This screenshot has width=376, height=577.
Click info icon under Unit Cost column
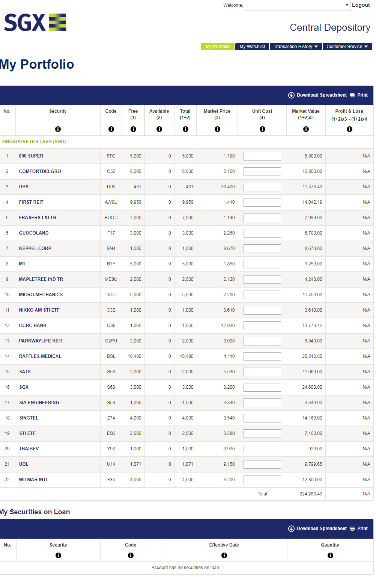(x=262, y=129)
